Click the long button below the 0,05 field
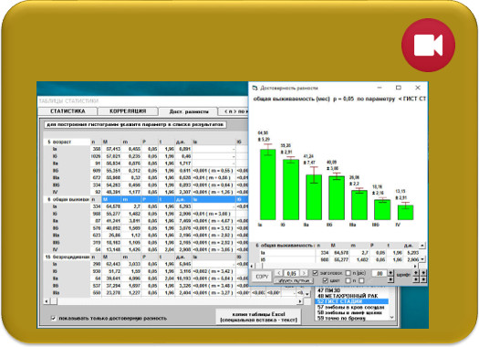This screenshot has width=479, height=347. [294, 280]
